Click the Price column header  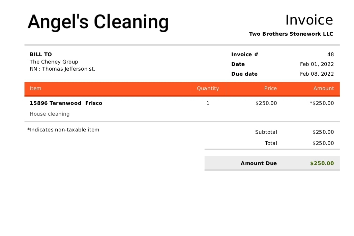point(270,88)
